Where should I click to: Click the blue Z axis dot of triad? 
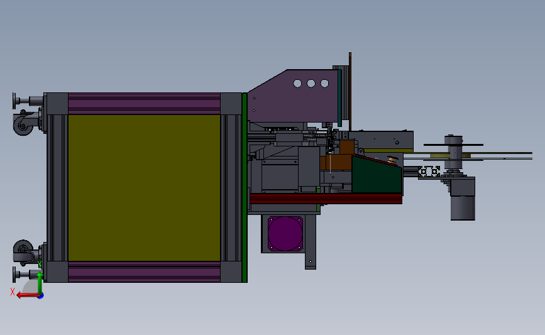click(41, 296)
